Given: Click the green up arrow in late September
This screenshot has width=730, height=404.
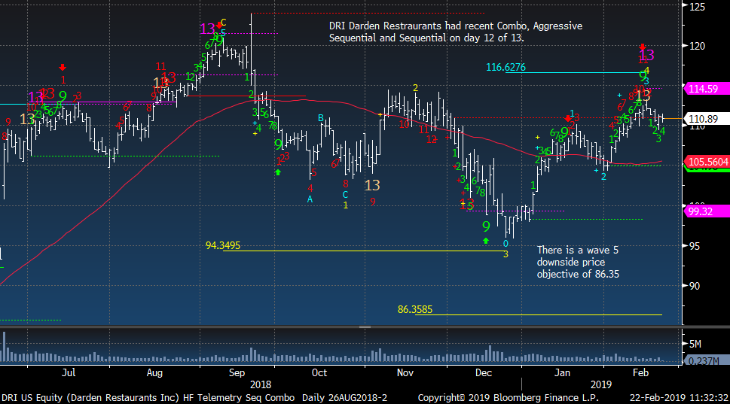Looking at the screenshot, I should (x=278, y=172).
